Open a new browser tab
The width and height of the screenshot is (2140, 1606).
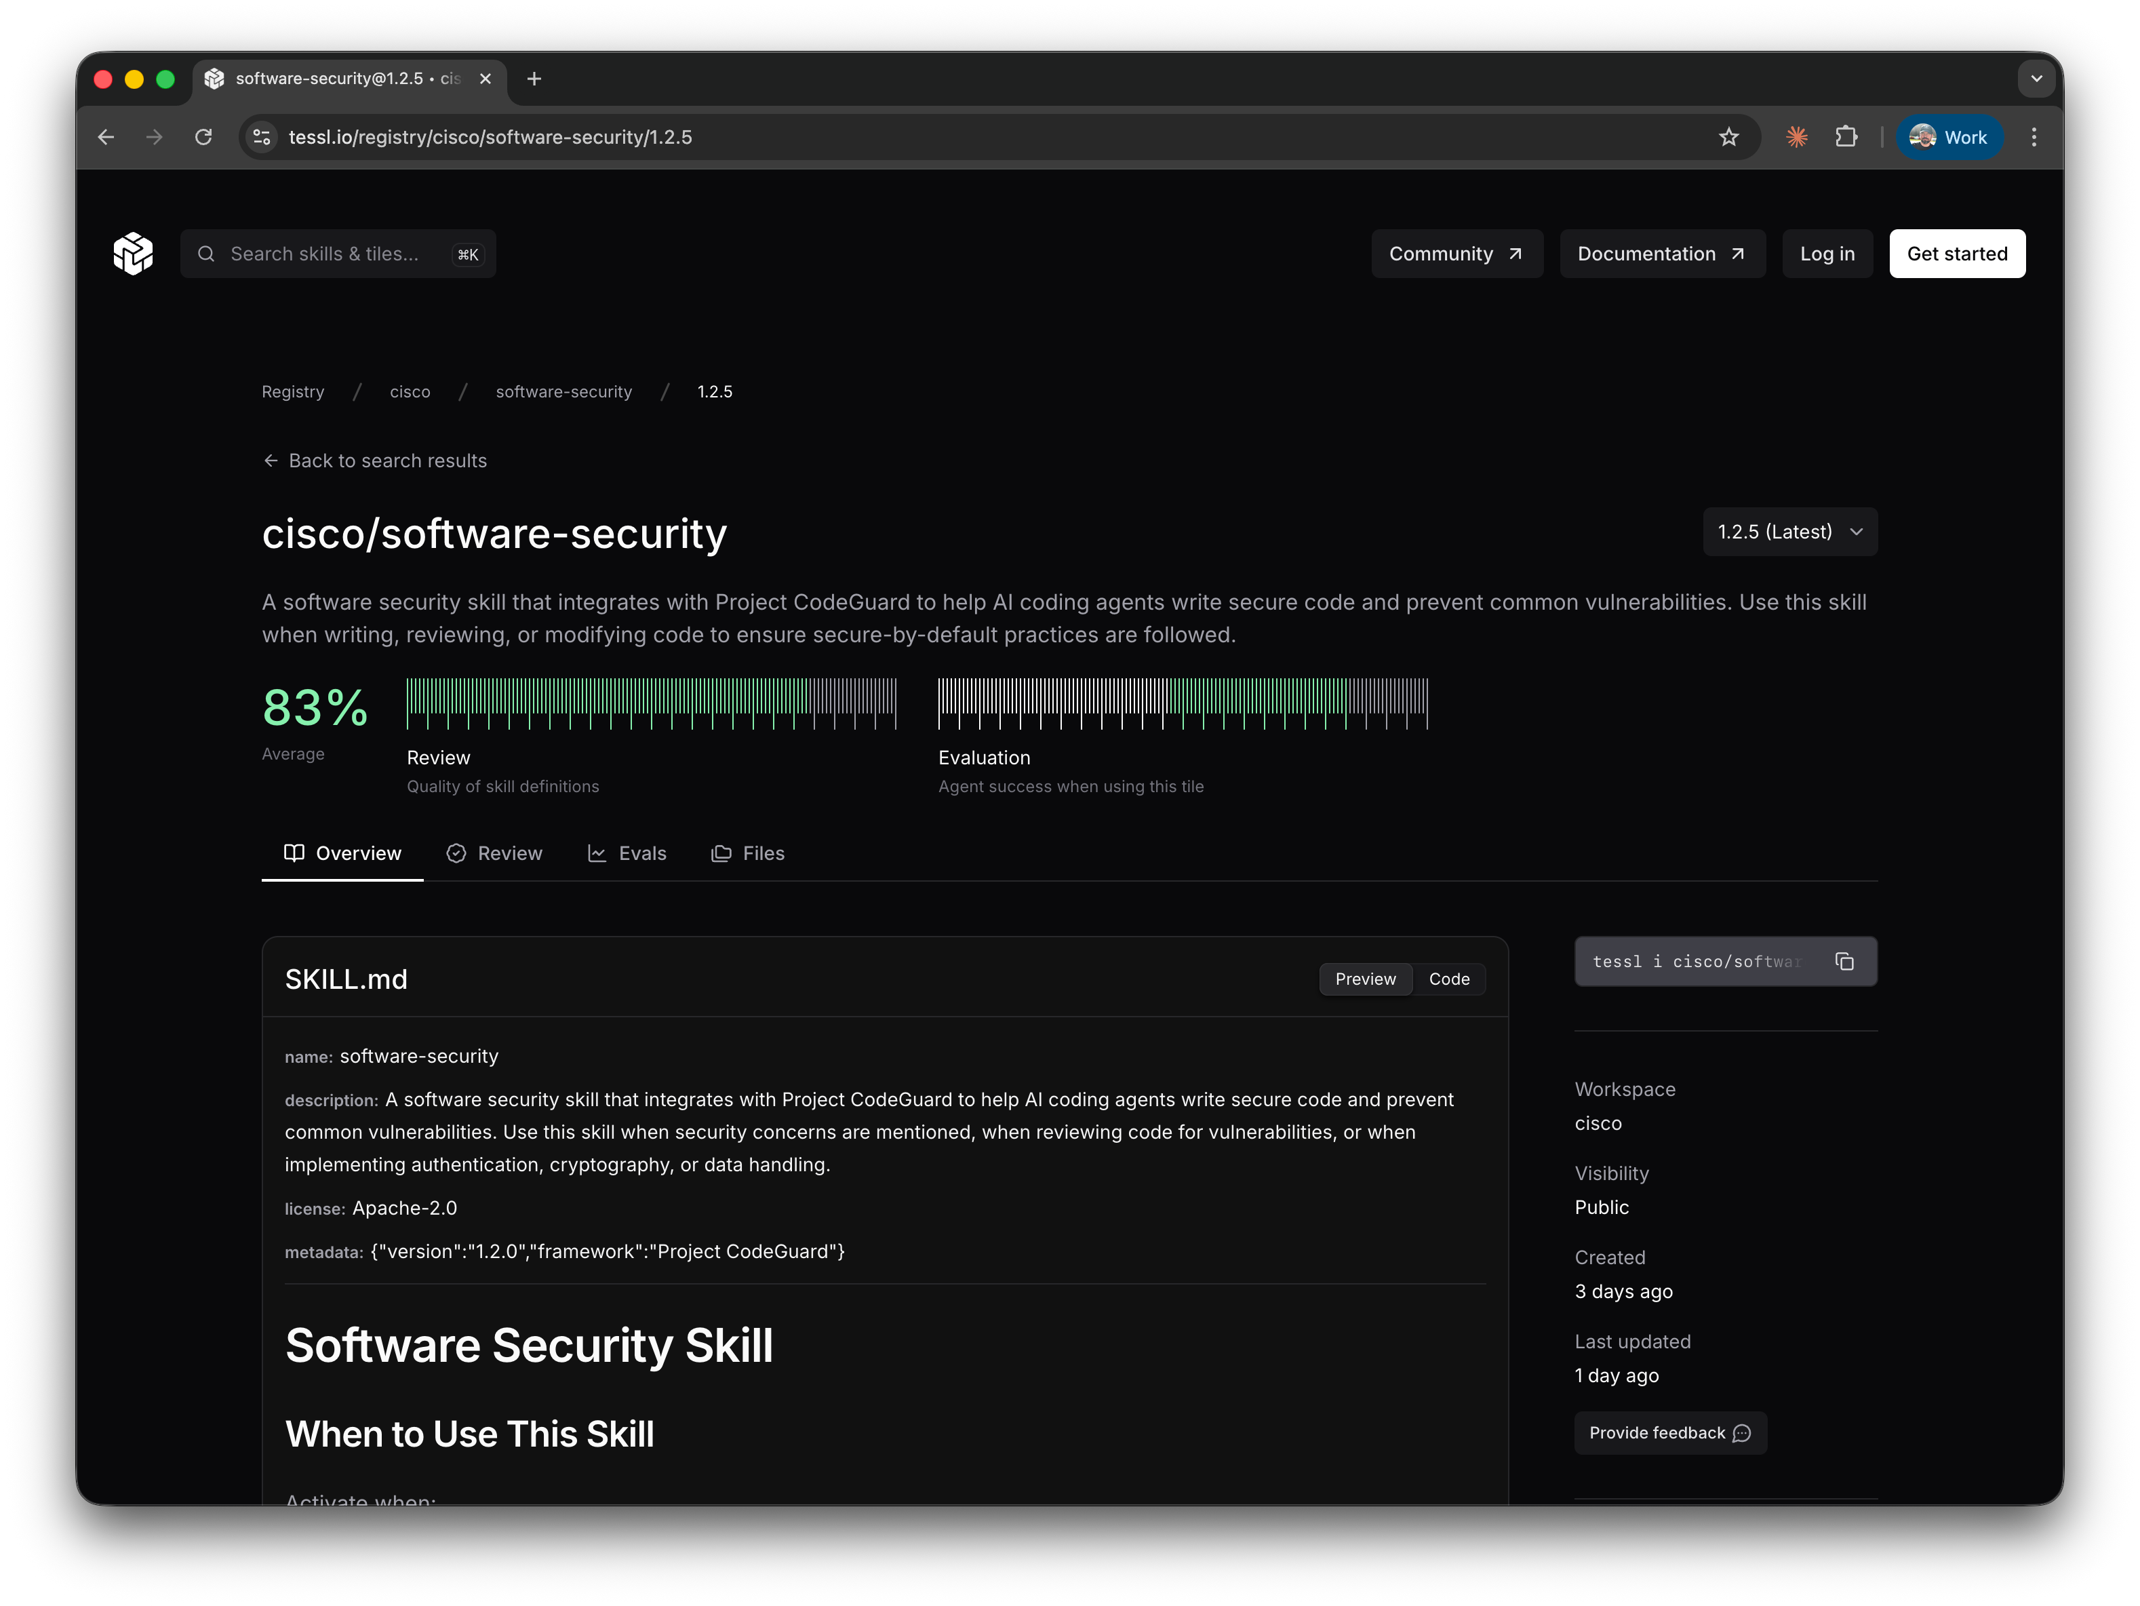click(x=534, y=79)
